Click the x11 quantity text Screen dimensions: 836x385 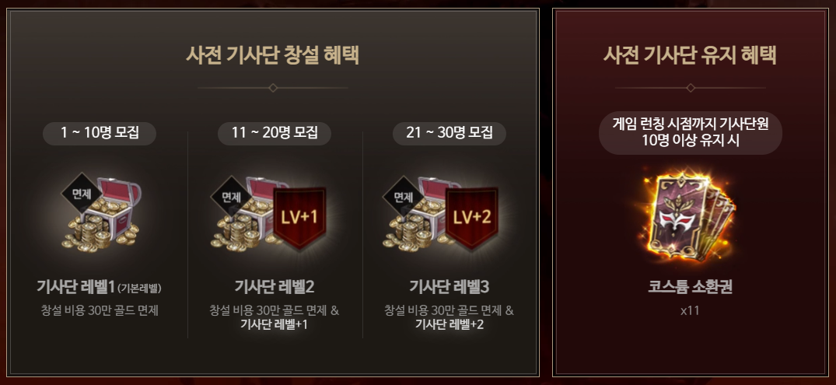point(690,310)
